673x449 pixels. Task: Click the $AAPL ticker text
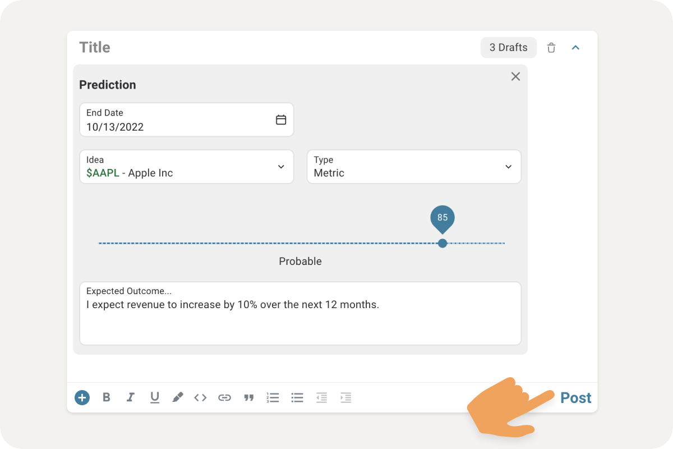click(103, 173)
